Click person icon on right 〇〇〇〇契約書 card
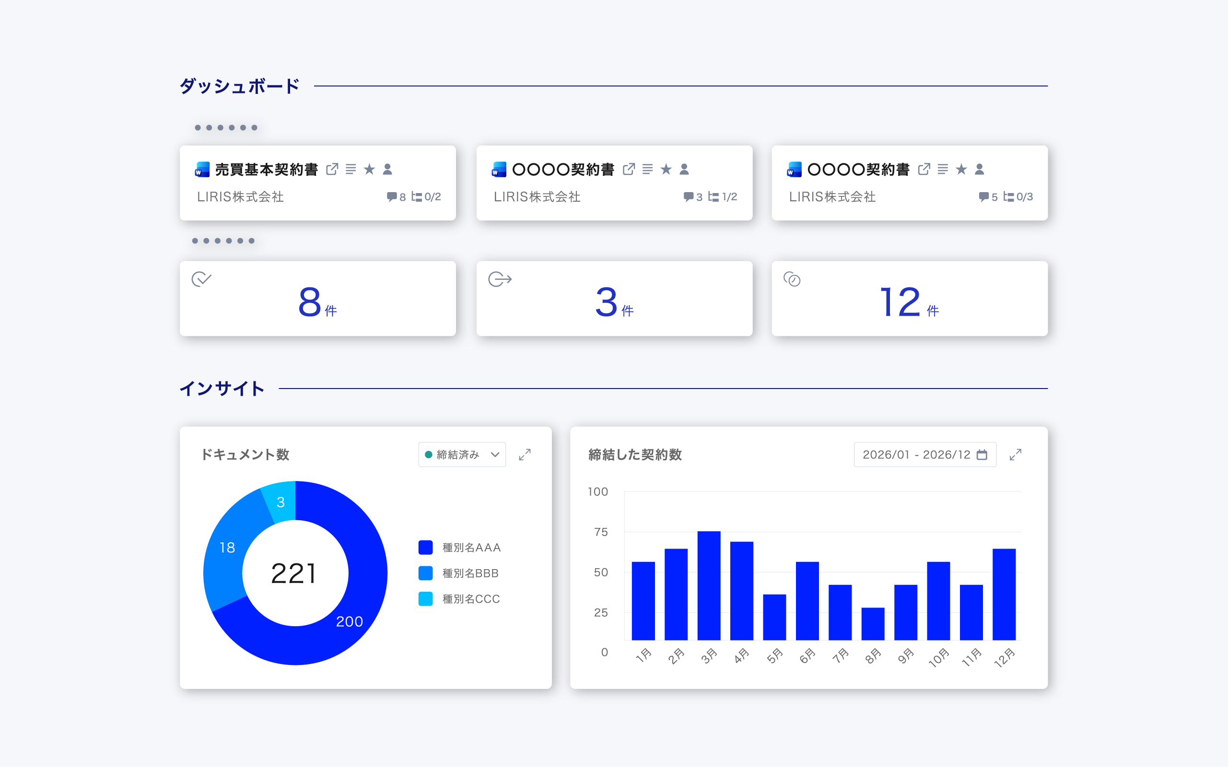Screen dimensions: 1228x767 pos(979,169)
